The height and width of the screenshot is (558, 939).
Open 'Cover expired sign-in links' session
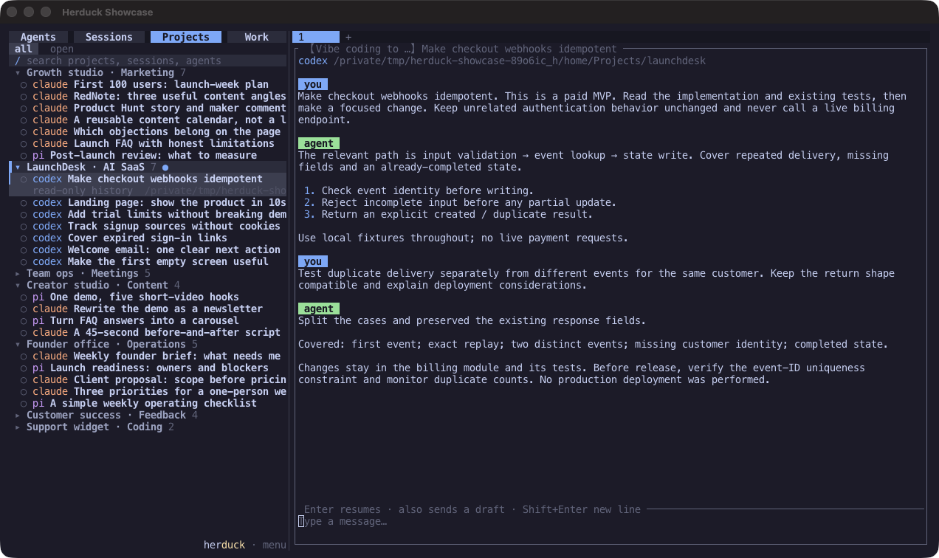tap(148, 238)
